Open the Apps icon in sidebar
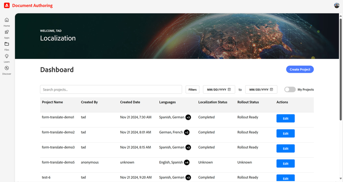This screenshot has width=343, height=182. point(7,32)
